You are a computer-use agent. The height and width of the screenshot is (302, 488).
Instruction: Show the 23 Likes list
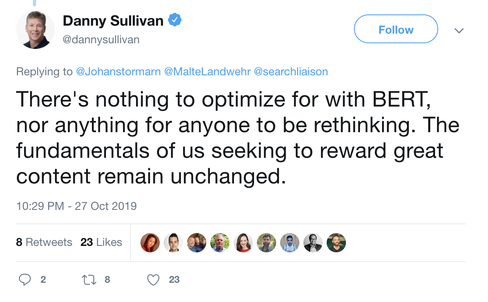(x=101, y=242)
